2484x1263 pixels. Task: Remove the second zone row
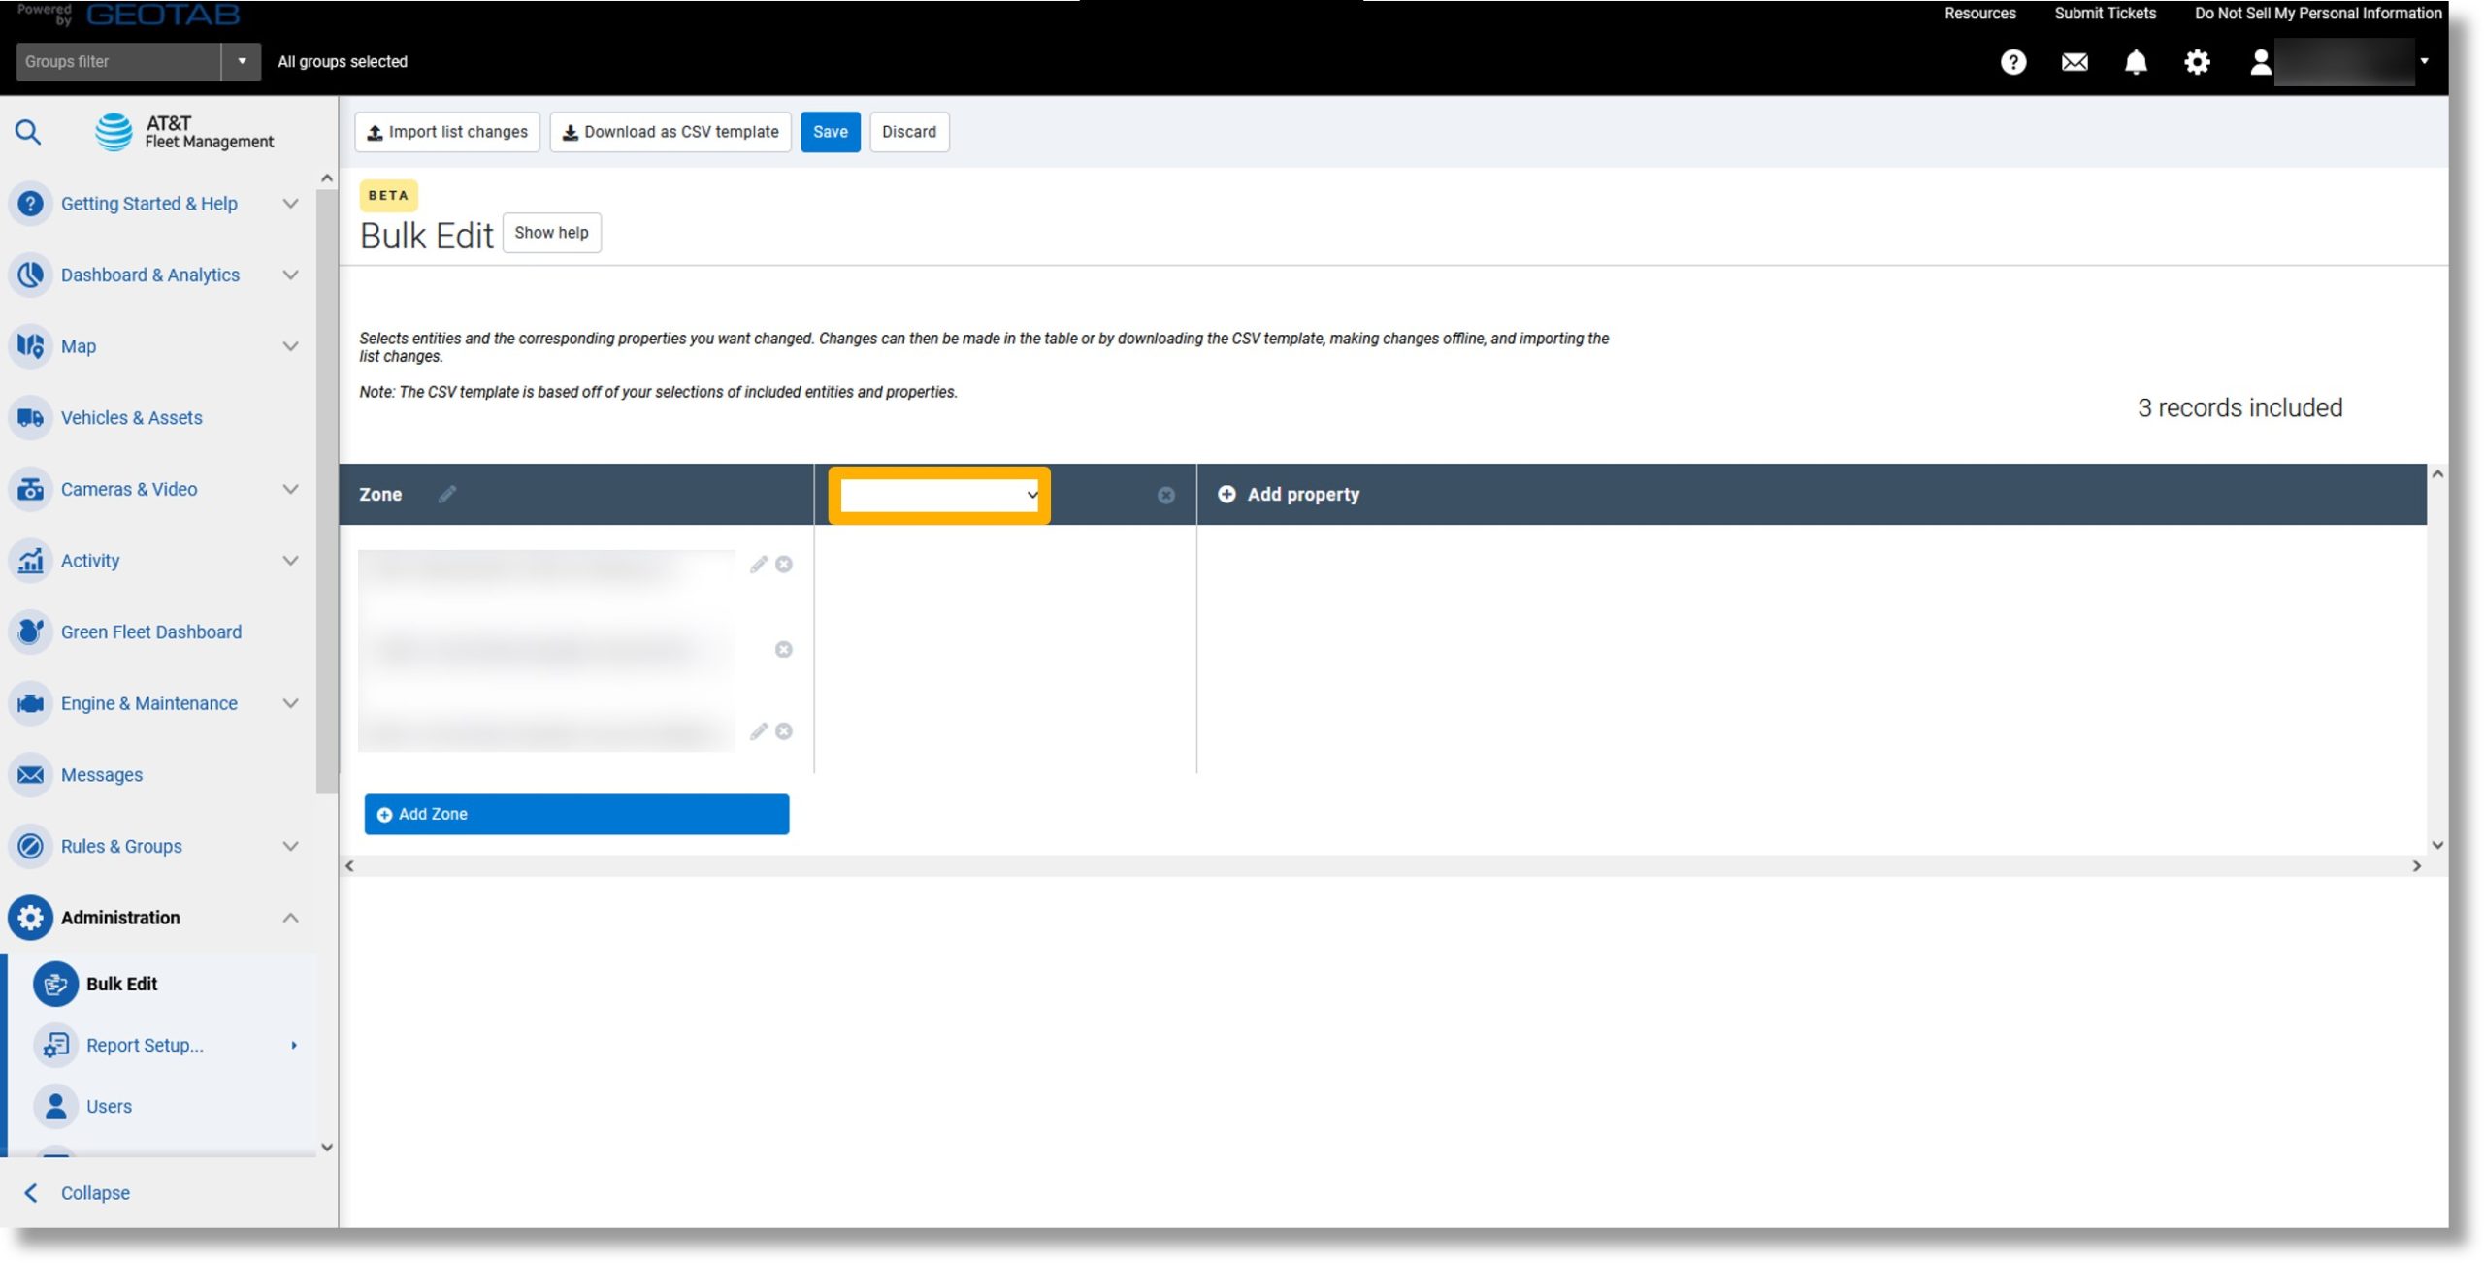[x=784, y=650]
